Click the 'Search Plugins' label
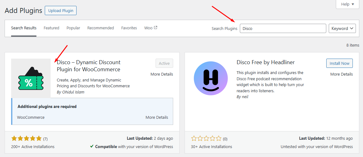This screenshot has width=363, height=157. click(224, 29)
